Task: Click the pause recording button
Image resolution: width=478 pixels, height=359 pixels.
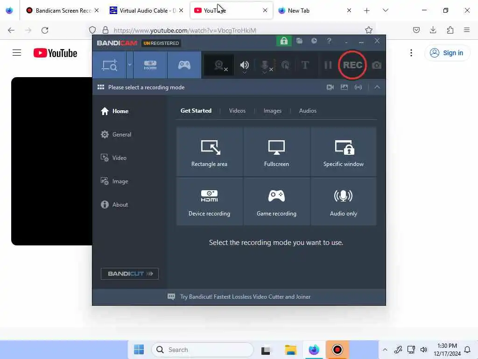Action: (x=328, y=65)
